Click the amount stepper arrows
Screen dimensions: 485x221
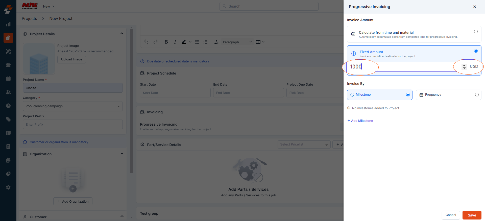[x=464, y=66]
